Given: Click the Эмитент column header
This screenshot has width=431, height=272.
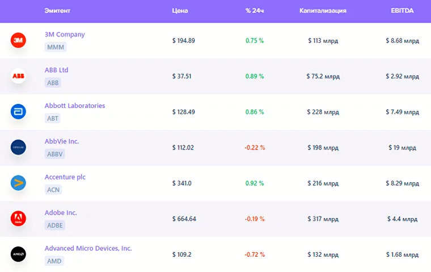Looking at the screenshot, I should coord(57,11).
